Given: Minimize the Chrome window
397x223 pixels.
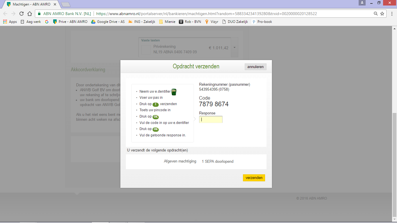Looking at the screenshot, I should pyautogui.click(x=371, y=3).
